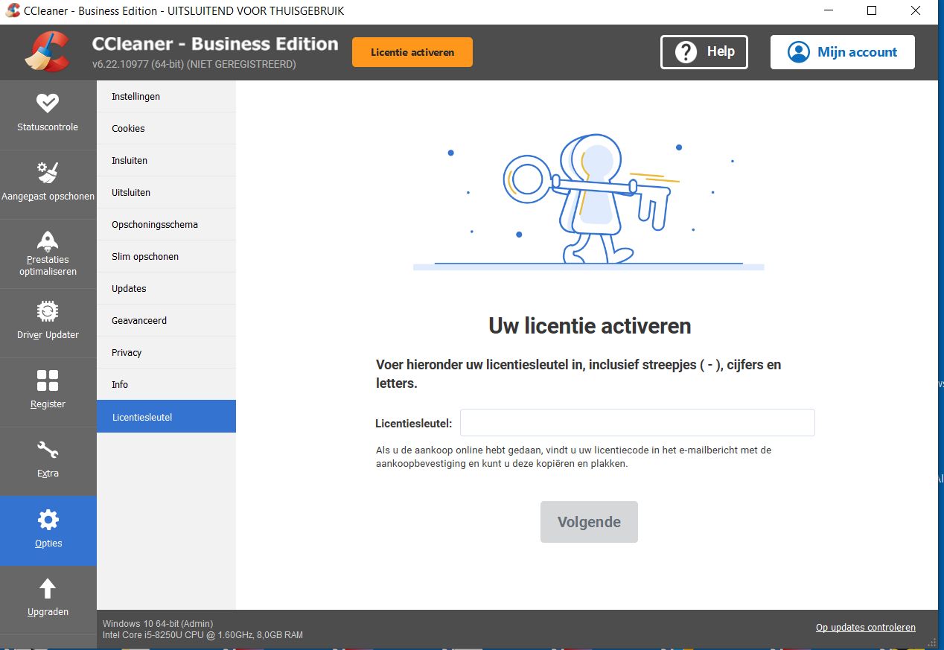Select the Aangepast opschonen broom icon
Screen dimensions: 944x650
point(48,172)
